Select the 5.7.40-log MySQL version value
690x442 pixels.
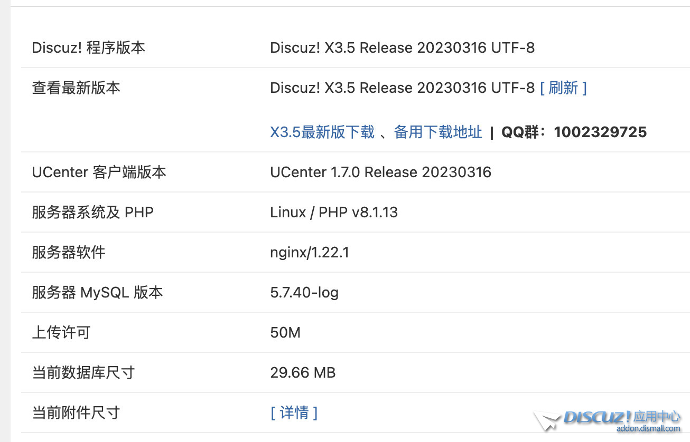click(304, 292)
